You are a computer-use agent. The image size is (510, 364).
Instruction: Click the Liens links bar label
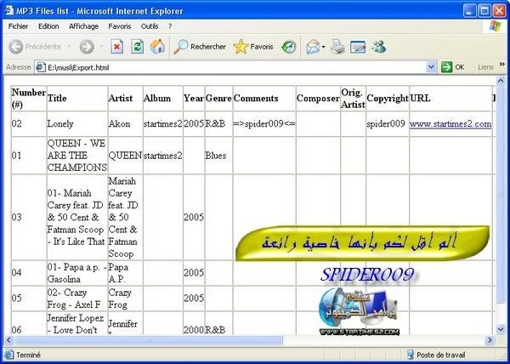pos(485,67)
